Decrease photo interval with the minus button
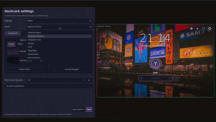The height and width of the screenshot is (122, 216). coord(84,80)
